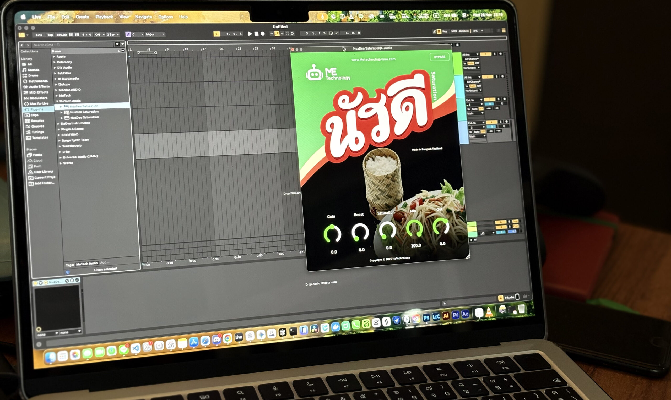This screenshot has height=400, width=671.
Task: Toggle Follow playback arrow button
Action: (217, 34)
